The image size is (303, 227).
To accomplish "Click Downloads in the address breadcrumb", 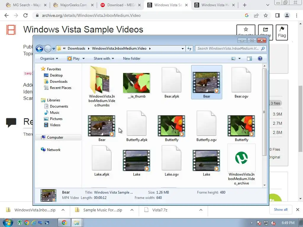I will point(76,48).
